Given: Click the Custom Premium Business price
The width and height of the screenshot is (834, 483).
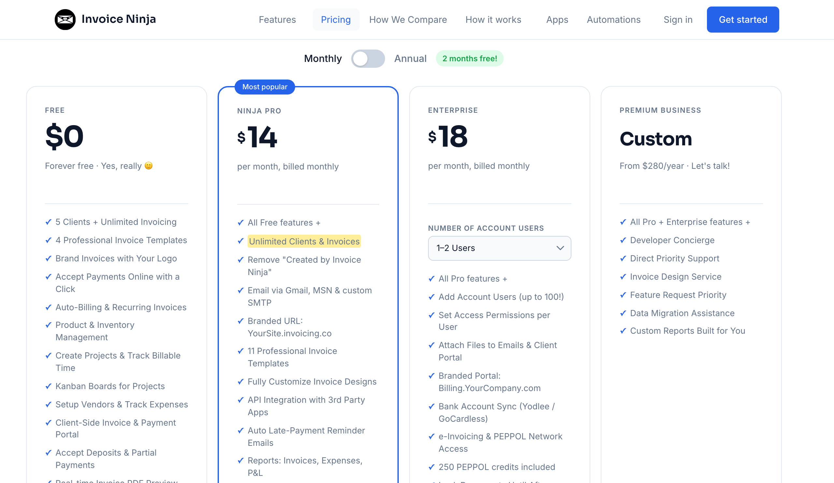Looking at the screenshot, I should pyautogui.click(x=655, y=139).
